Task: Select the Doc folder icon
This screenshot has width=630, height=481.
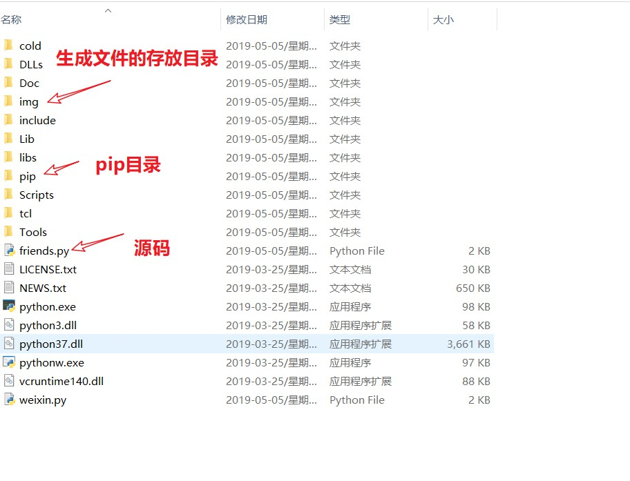Action: coord(8,82)
